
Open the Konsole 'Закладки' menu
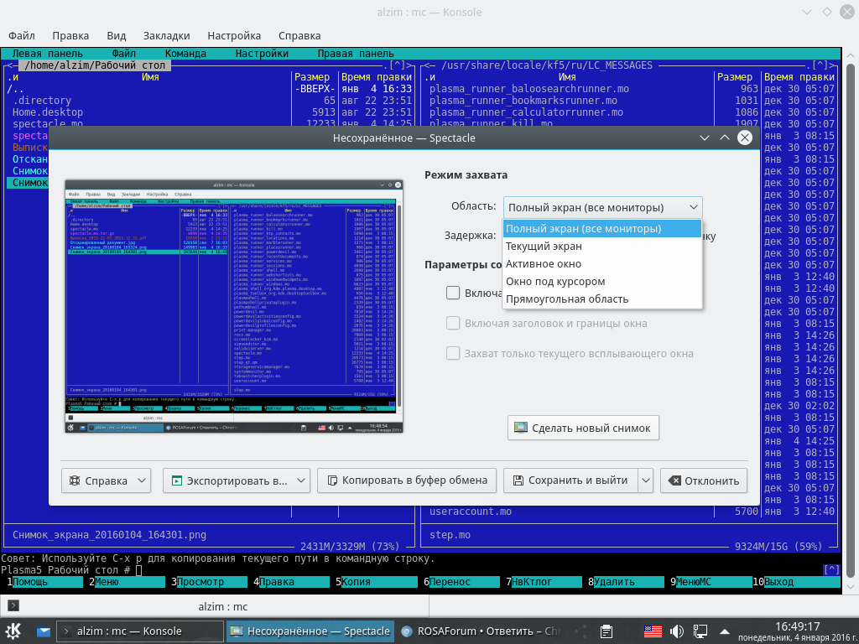(166, 36)
